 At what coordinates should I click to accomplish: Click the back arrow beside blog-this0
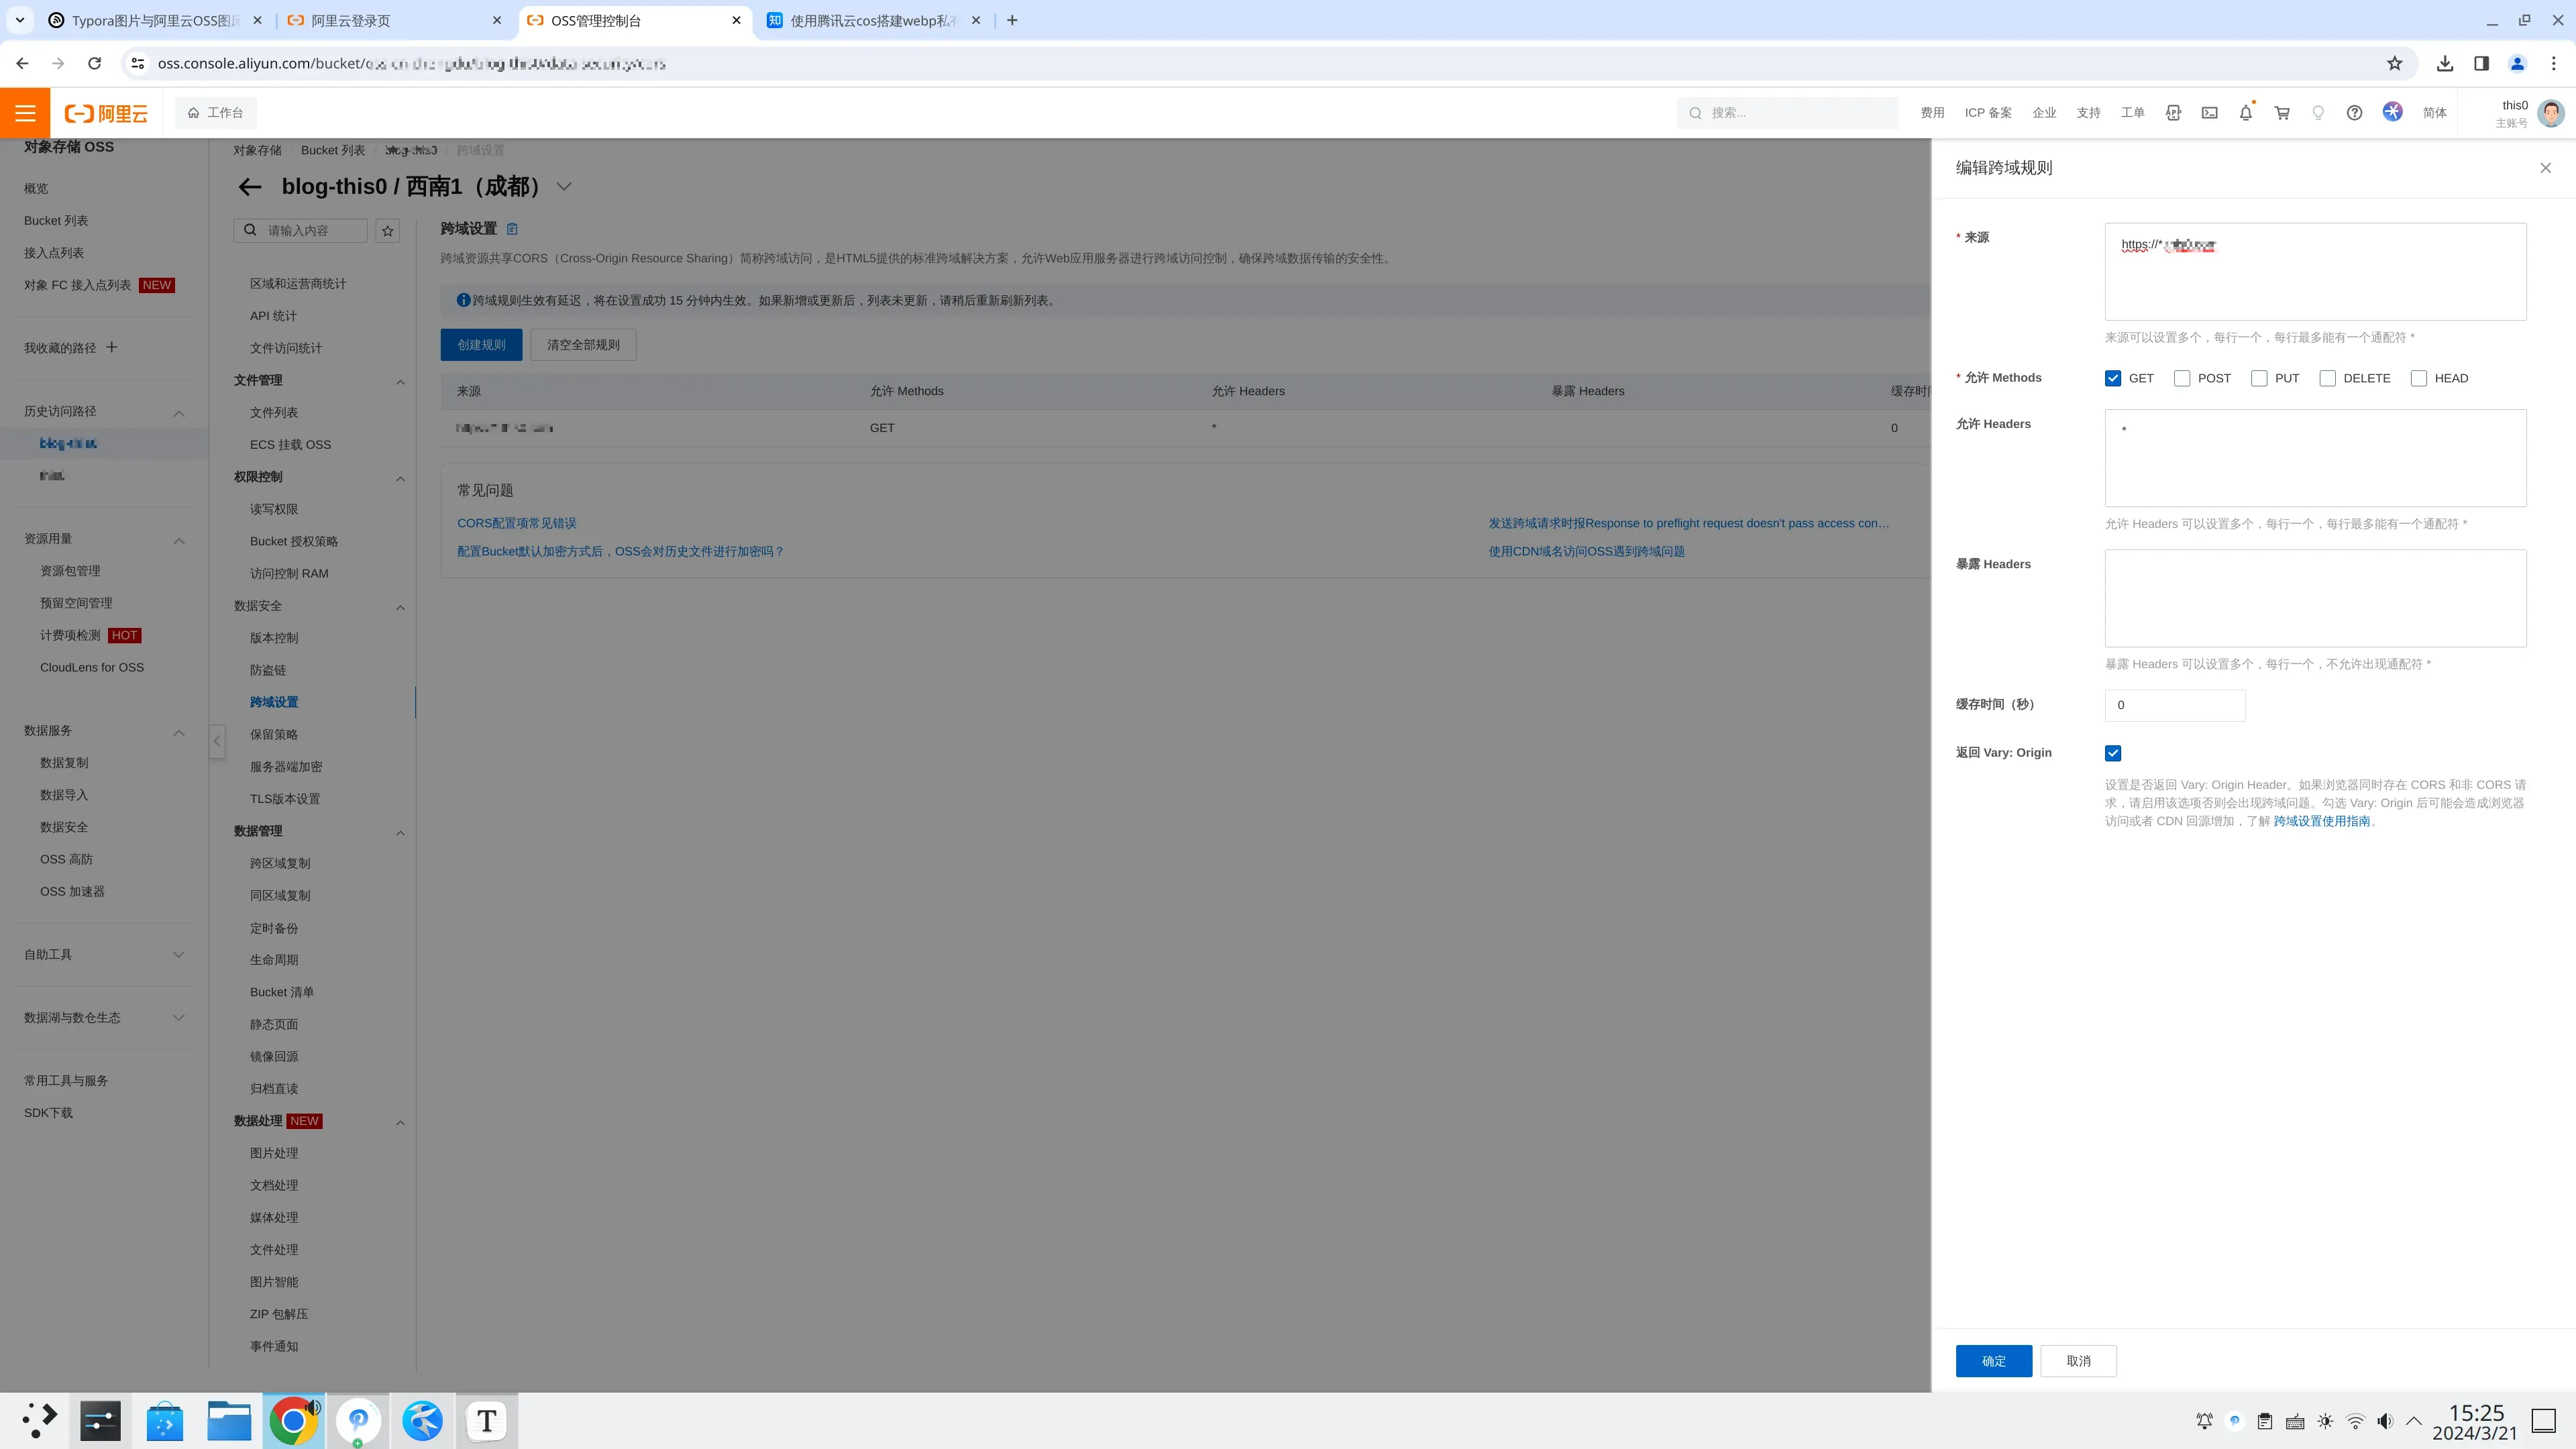(x=249, y=187)
